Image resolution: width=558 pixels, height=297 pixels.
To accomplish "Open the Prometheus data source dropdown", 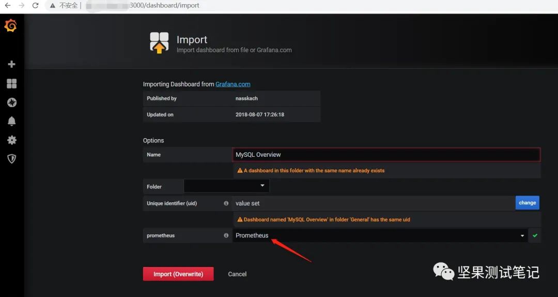I will [380, 235].
